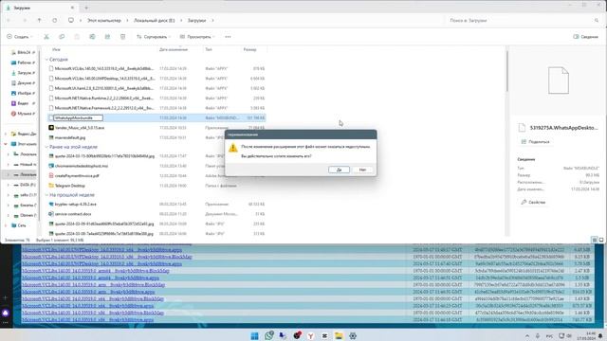Click the Rename icon in Explorer toolbar
Viewport: 607px width, 341px height.
pos(92,37)
